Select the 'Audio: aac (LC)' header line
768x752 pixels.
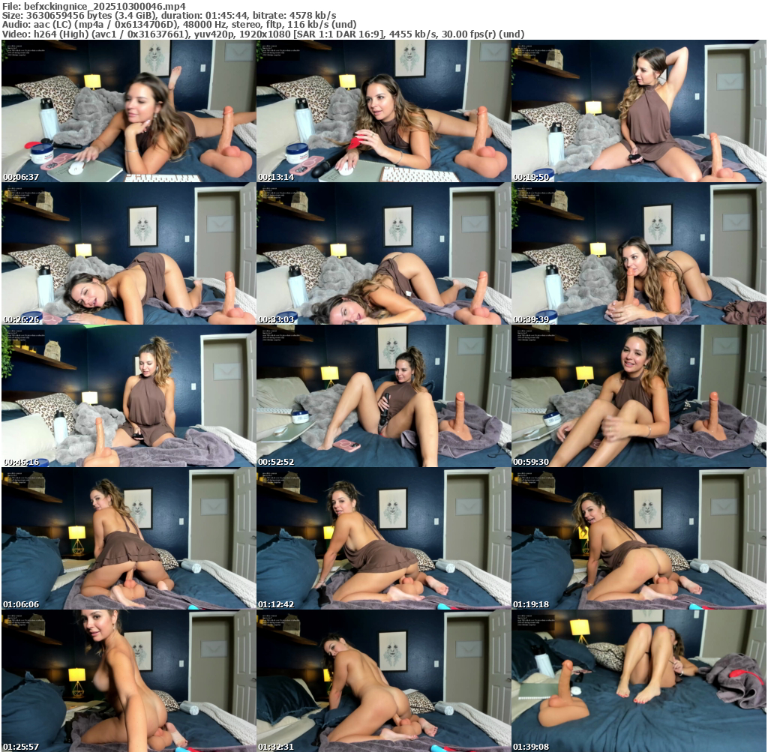point(179,25)
